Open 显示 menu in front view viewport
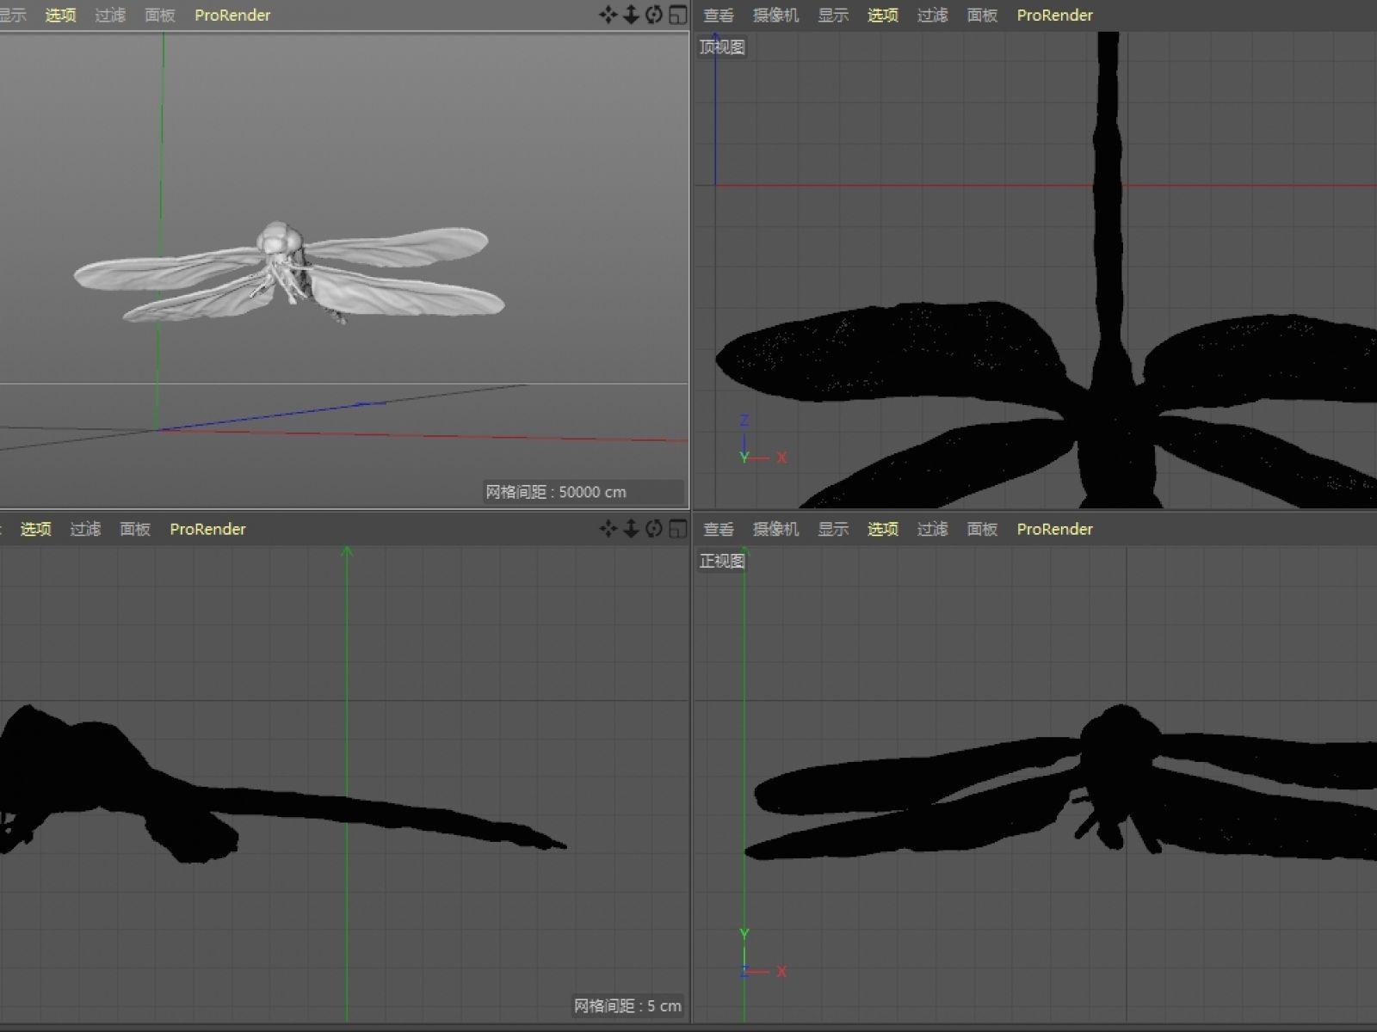 tap(833, 529)
